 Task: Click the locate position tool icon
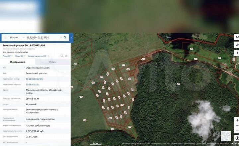237,53
